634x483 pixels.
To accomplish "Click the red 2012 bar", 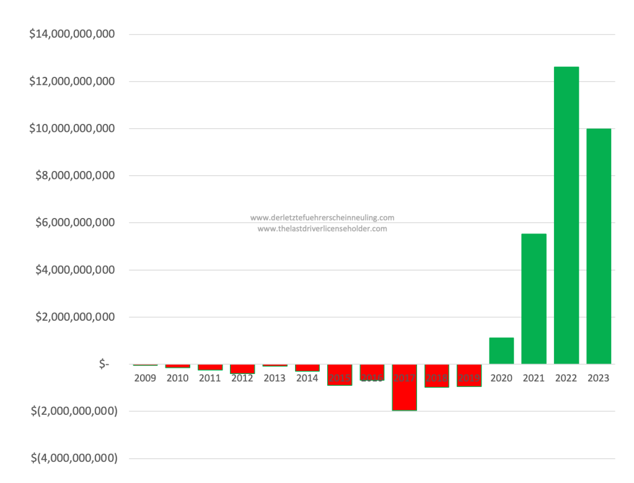I will tap(242, 369).
